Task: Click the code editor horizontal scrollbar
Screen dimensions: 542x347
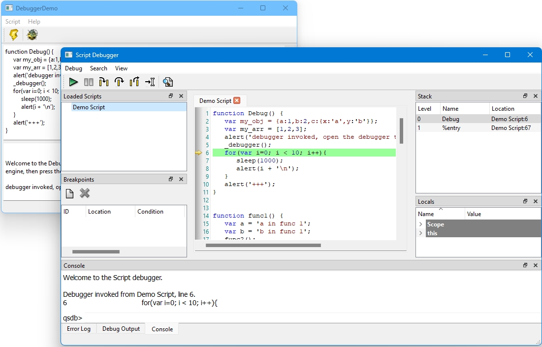Action: coord(263,246)
